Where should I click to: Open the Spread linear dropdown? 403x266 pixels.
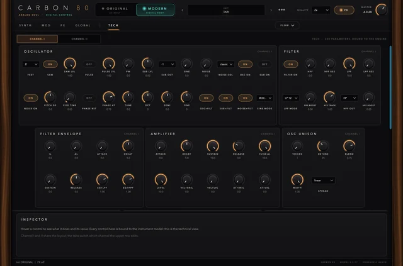(323, 180)
